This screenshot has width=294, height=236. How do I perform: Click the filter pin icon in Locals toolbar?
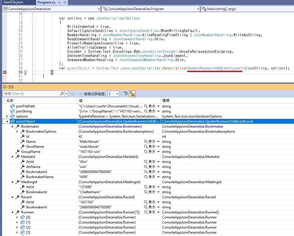pyautogui.click(x=125, y=94)
